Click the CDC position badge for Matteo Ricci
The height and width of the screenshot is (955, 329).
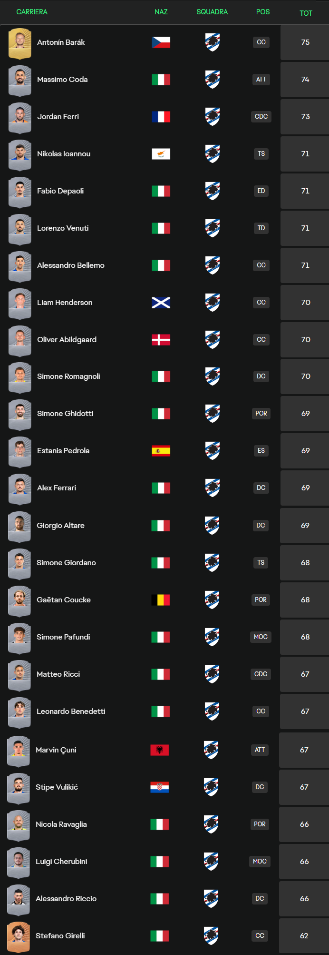(x=261, y=674)
